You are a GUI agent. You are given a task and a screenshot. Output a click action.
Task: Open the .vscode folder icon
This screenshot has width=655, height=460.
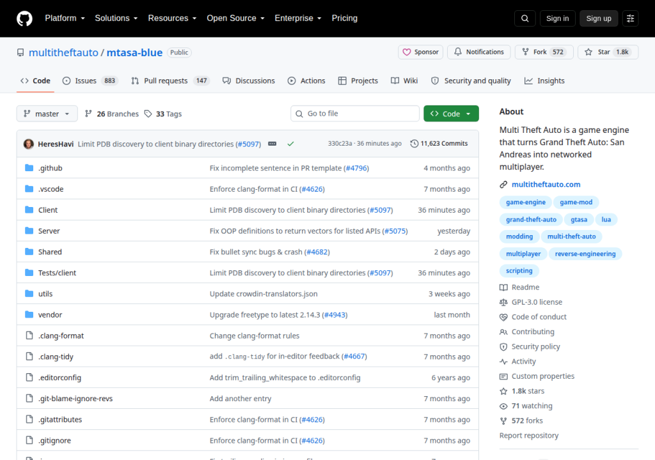click(29, 188)
